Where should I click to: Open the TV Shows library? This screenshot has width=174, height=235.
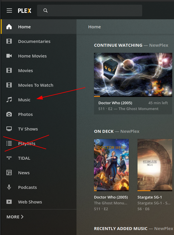[39, 129]
